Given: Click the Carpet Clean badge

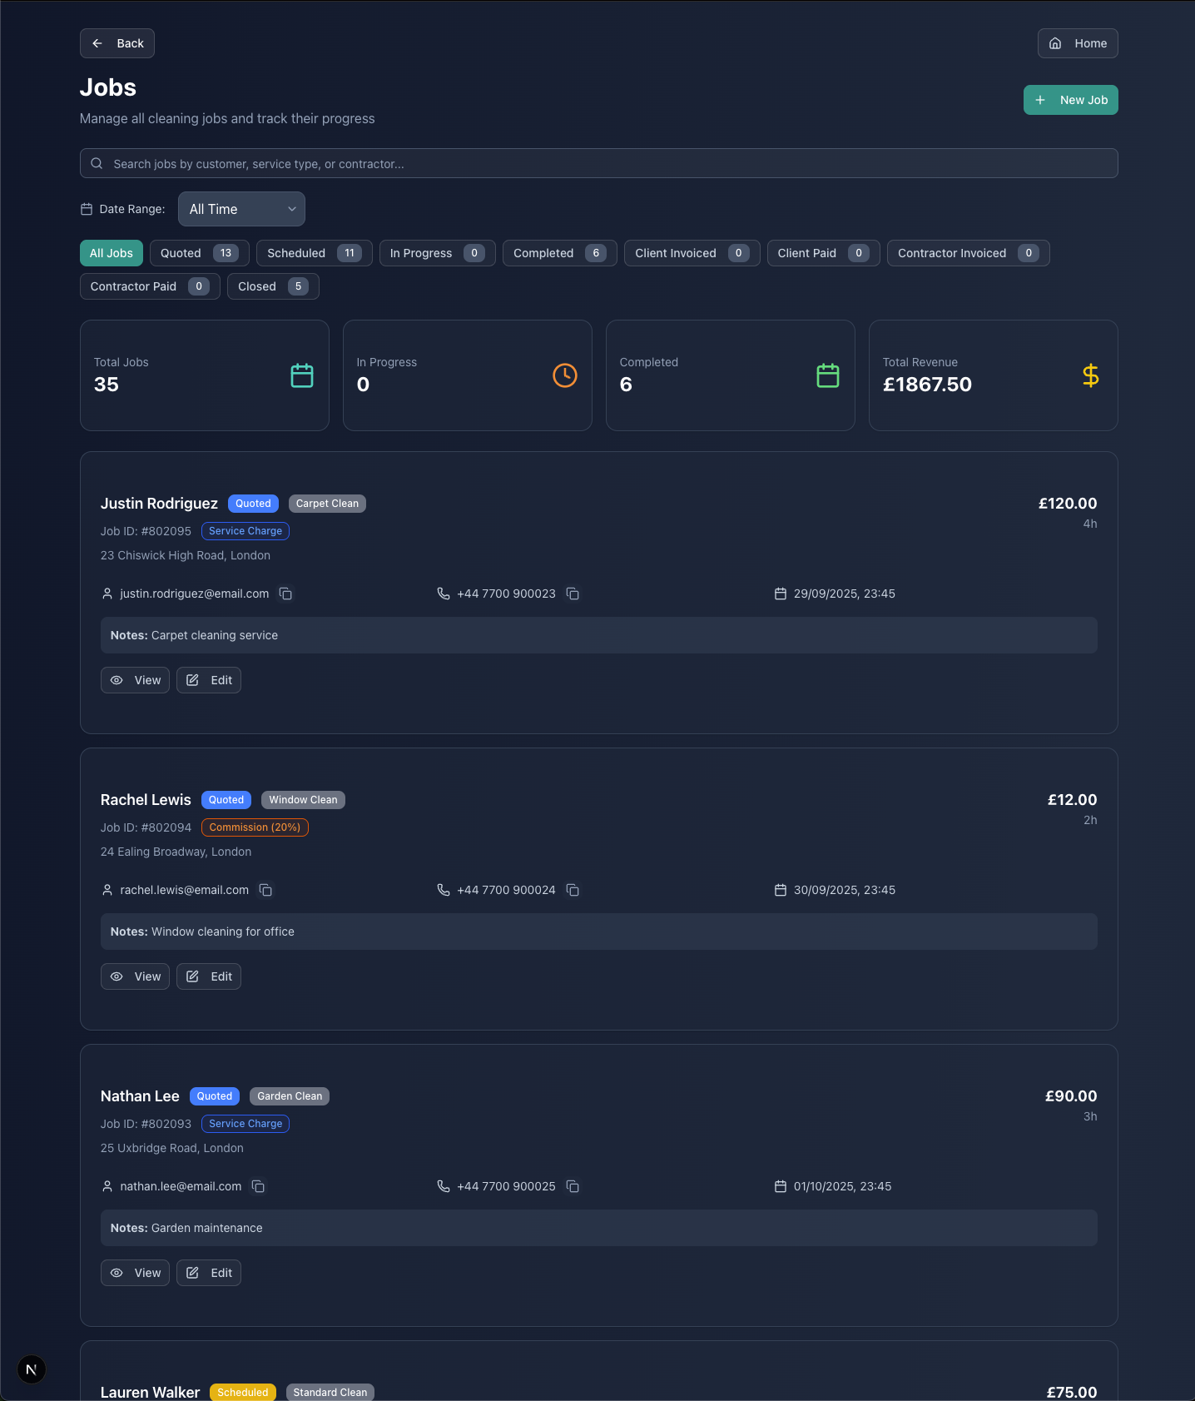Looking at the screenshot, I should [327, 504].
